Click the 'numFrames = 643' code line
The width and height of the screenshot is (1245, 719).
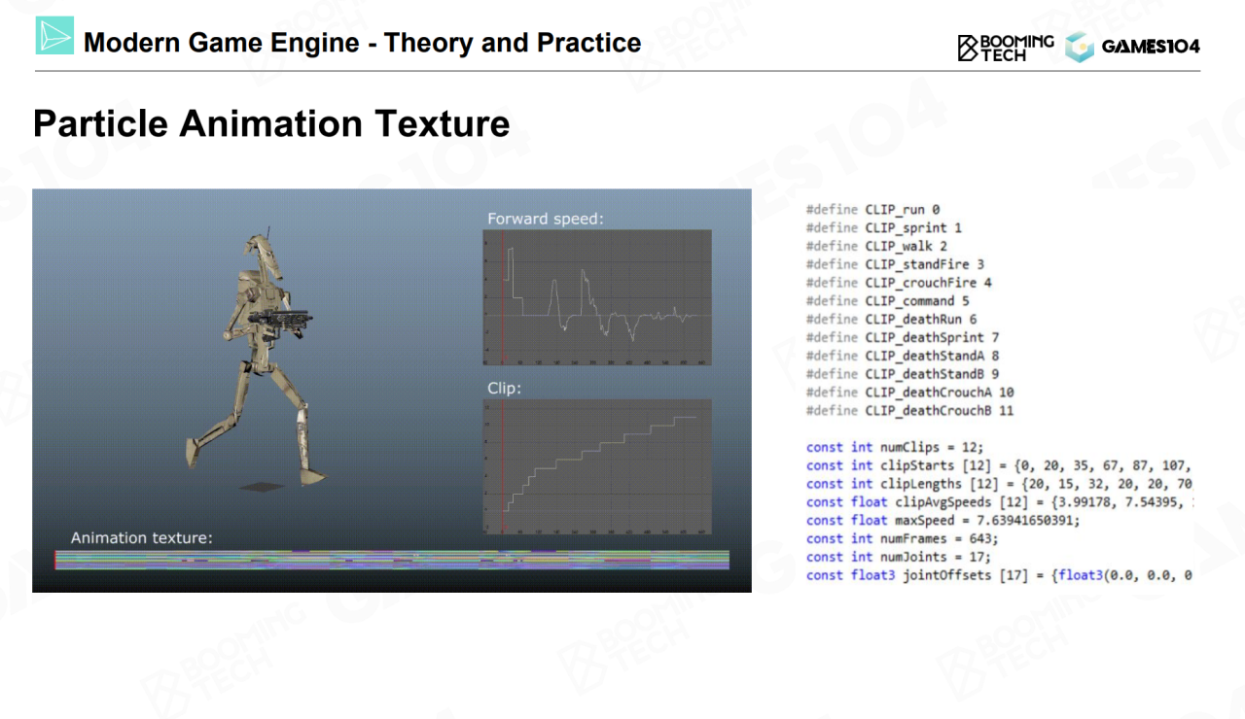[x=902, y=538]
